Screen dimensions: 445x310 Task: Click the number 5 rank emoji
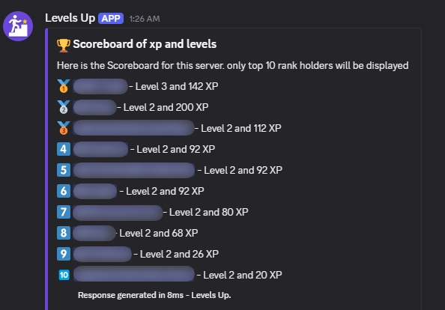click(64, 170)
